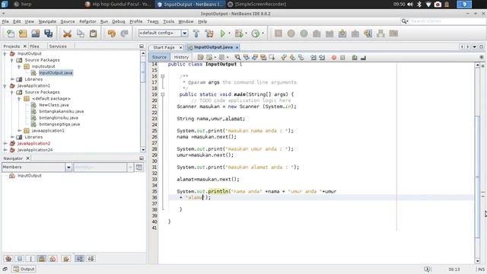Click the IDE search input field
The height and width of the screenshot is (274, 487).
pos(447,21)
